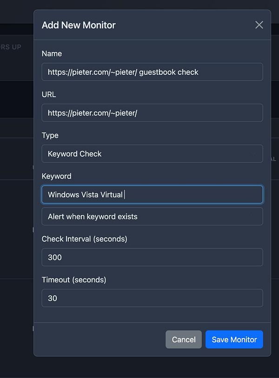The width and height of the screenshot is (279, 378).
Task: Select the Keyword text box
Action: [152, 194]
